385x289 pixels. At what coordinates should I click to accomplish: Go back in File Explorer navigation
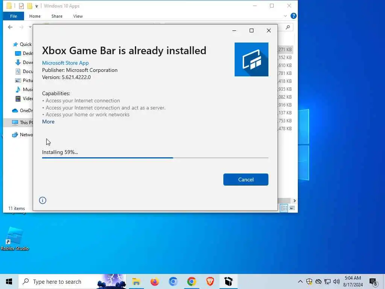click(10, 27)
